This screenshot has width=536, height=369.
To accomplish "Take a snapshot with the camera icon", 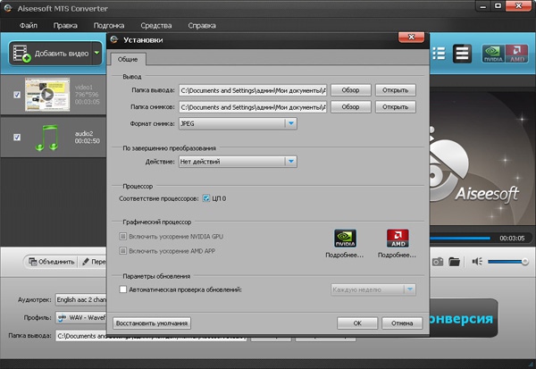I will coord(438,262).
